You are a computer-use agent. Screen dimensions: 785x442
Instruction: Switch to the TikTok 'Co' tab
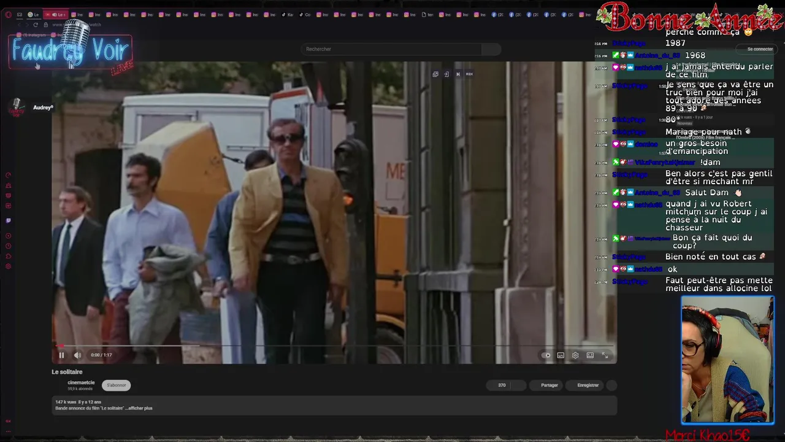305,15
